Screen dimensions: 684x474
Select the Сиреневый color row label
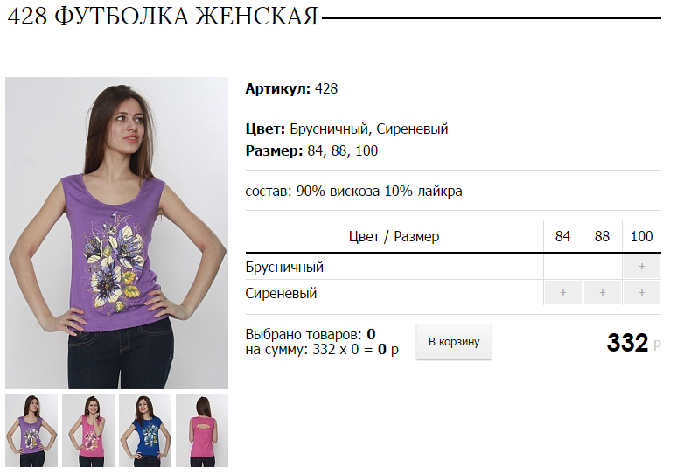click(x=281, y=293)
